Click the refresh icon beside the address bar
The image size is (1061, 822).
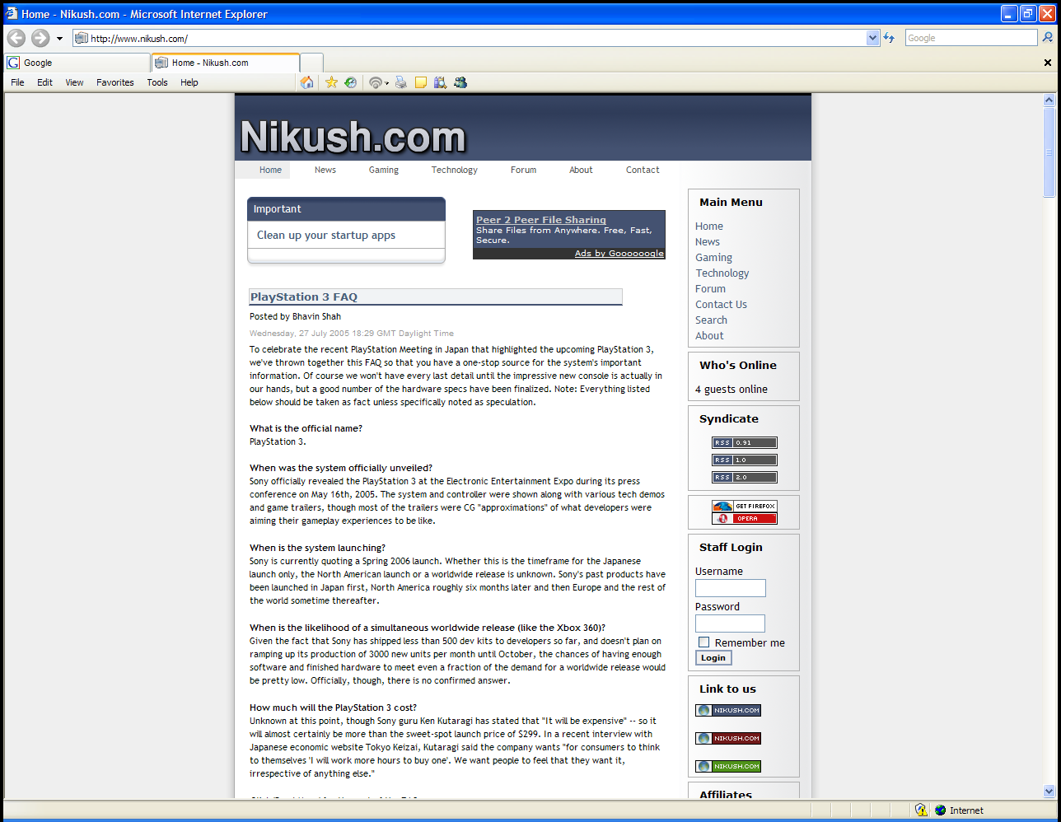[889, 38]
